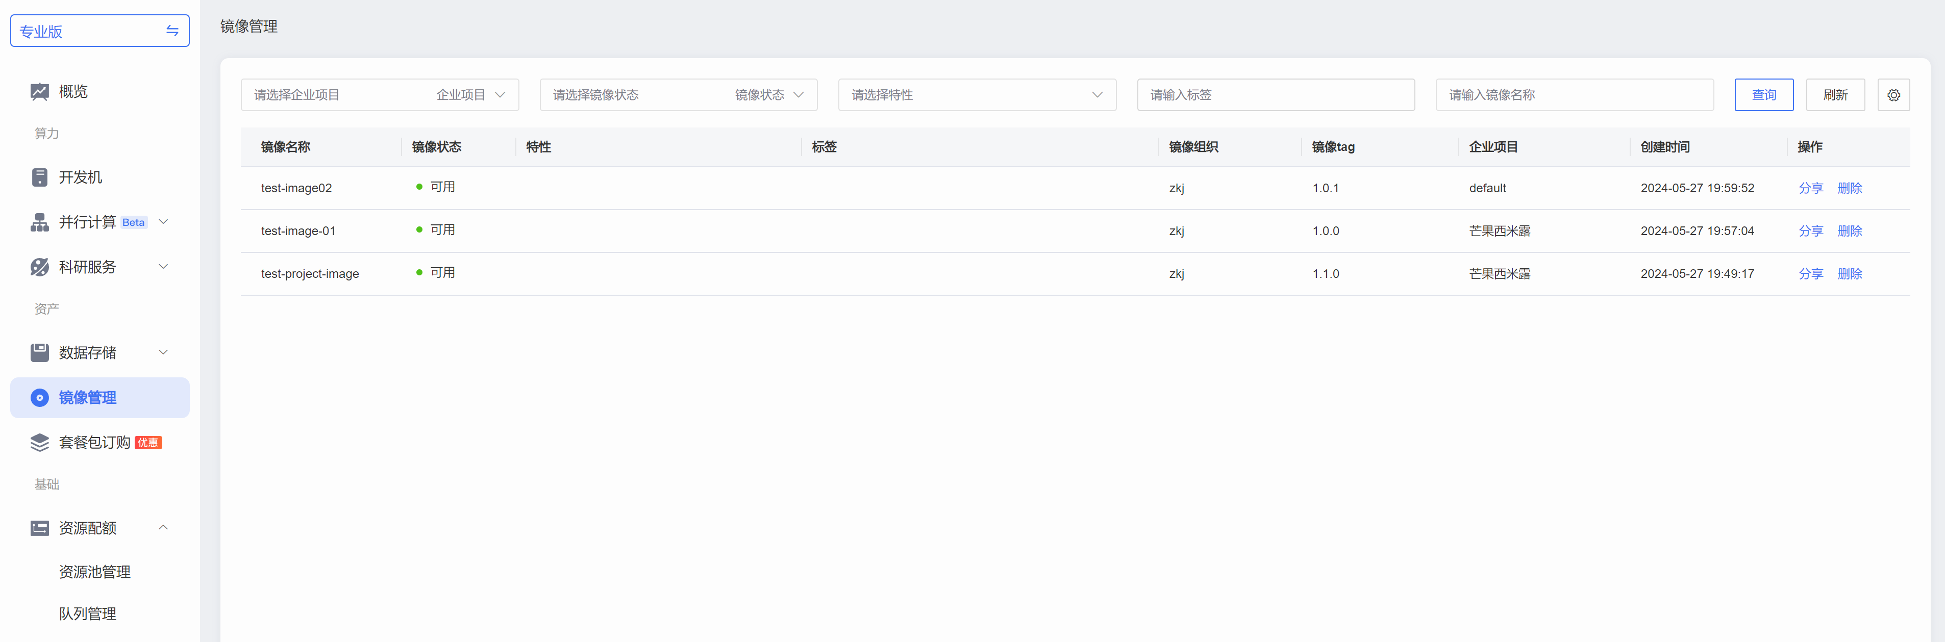The width and height of the screenshot is (1945, 642).
Task: Click the test-image02 name cell
Action: pos(297,188)
